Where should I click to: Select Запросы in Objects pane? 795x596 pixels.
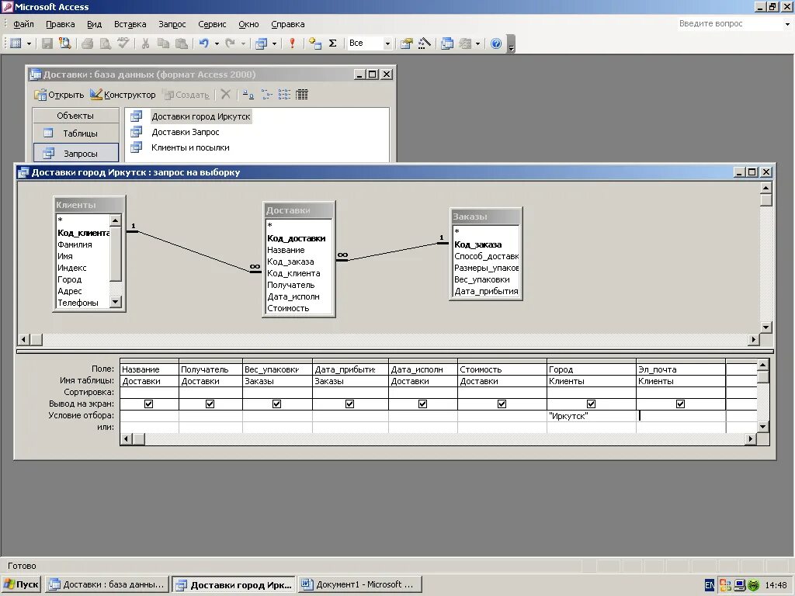coord(76,153)
